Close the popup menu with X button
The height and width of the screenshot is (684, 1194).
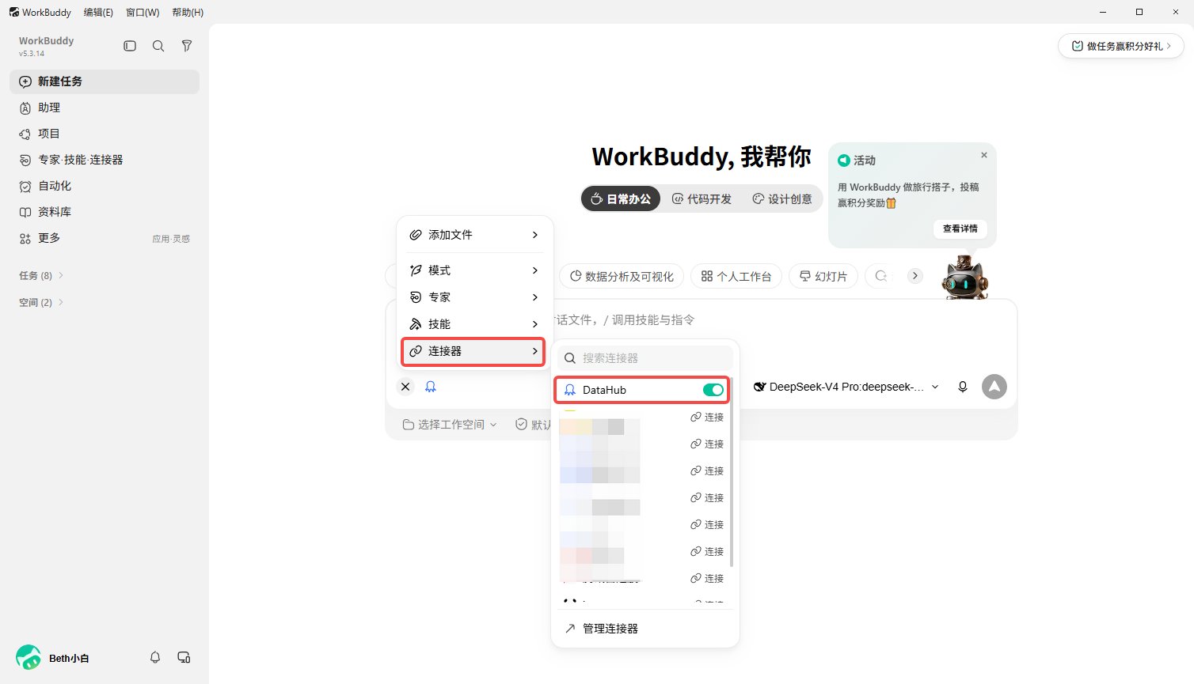coord(405,387)
